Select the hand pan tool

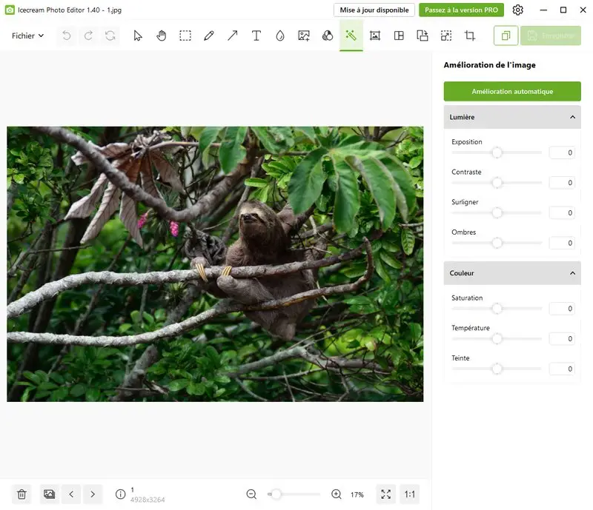coord(162,36)
